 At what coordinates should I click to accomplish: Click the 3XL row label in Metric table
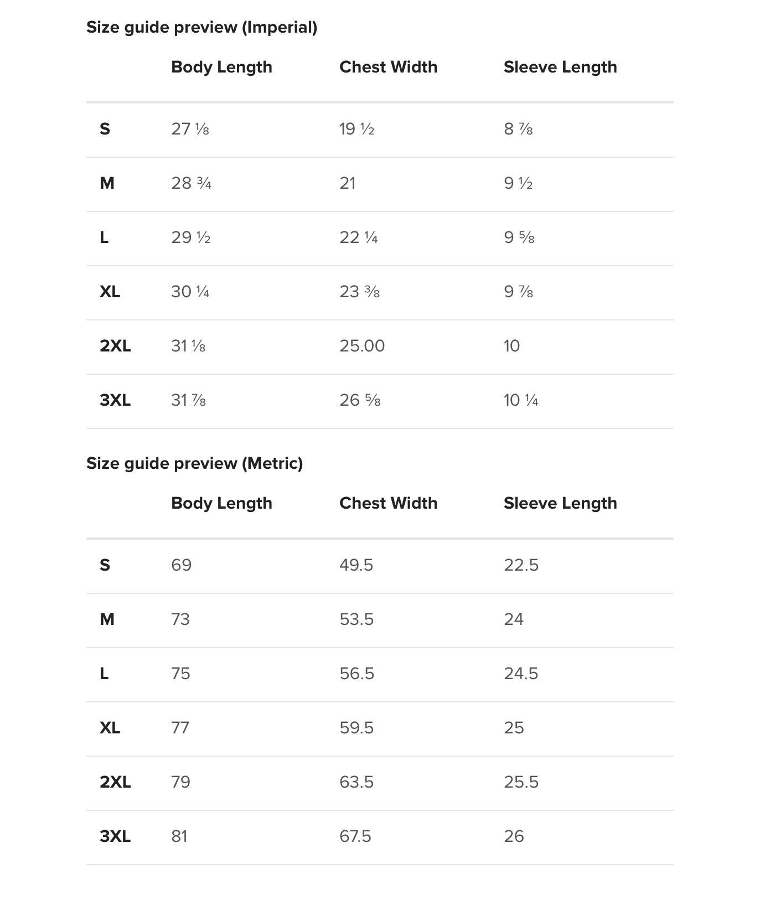(115, 836)
